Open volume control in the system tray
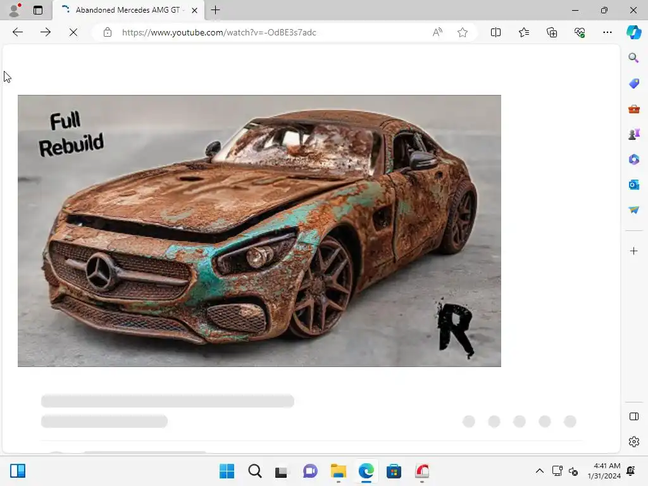 573,471
